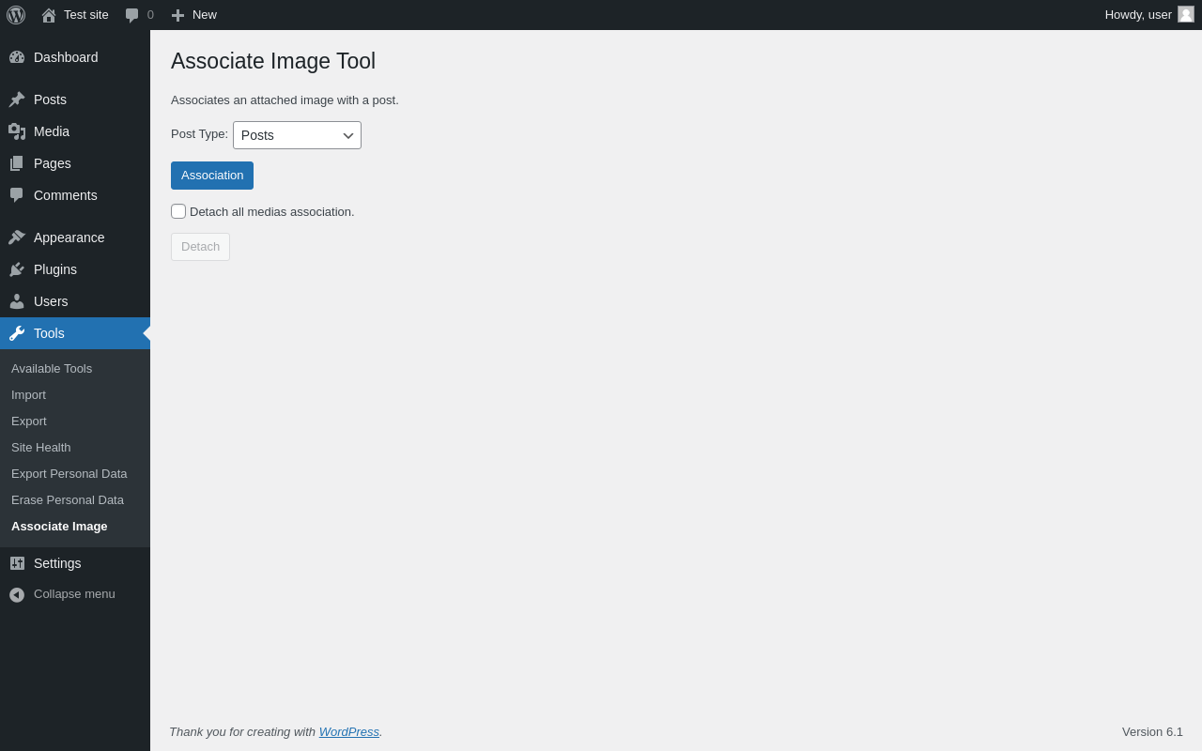Go to Import submenu item

[75, 395]
